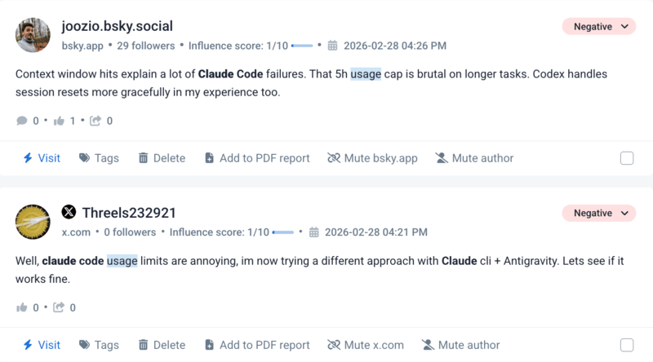Screen dimensions: 653x362
Task: Click the influence score bar on joozio post
Action: [302, 46]
